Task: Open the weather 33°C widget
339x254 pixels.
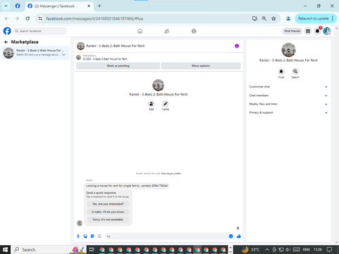Action: (250, 249)
